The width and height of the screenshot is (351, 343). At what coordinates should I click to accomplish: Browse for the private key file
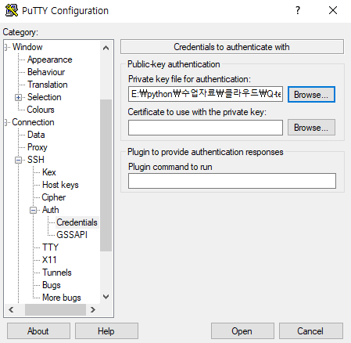tap(311, 94)
